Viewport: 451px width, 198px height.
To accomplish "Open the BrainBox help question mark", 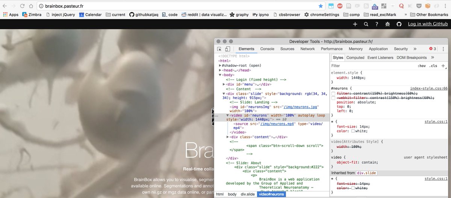I will 377,24.
